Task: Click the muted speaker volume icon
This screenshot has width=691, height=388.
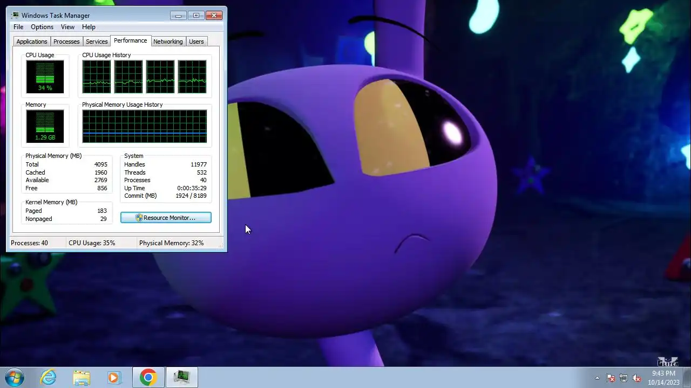Action: click(636, 378)
